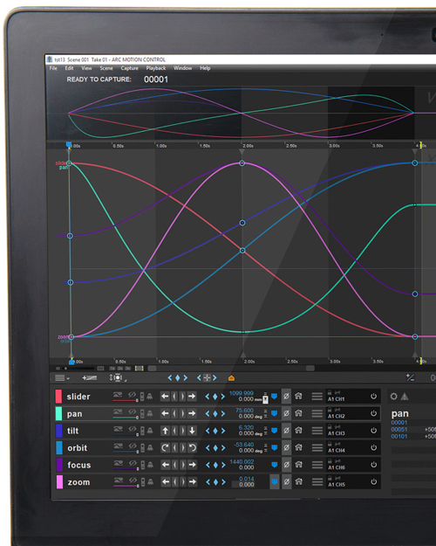Open the Playback menu
436x546 pixels.
(156, 68)
